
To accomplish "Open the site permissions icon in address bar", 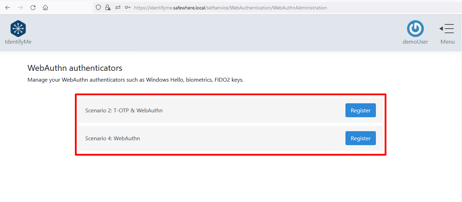I will [118, 8].
